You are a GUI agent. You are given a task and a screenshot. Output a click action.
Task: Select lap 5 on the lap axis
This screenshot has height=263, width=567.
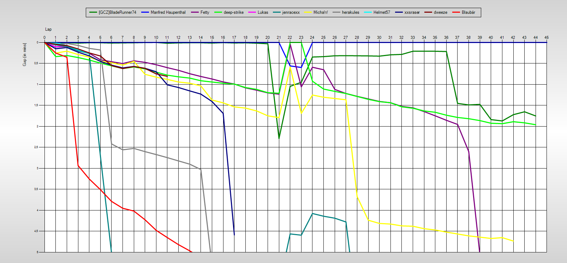(100, 37)
